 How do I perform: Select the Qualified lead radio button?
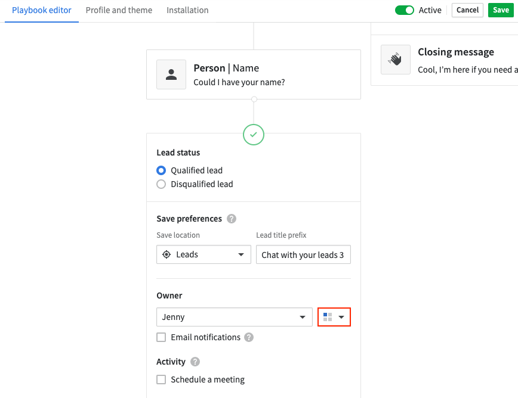(x=161, y=170)
